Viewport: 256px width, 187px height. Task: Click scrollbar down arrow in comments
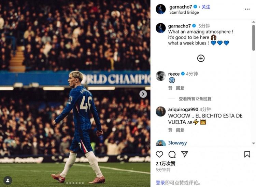253,143
